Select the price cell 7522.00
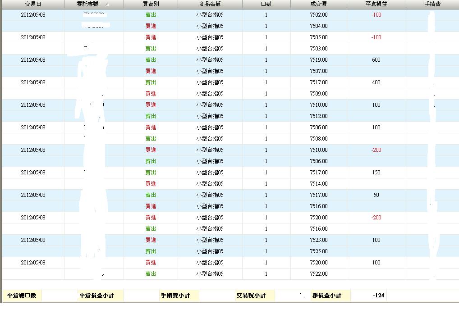The height and width of the screenshot is (314, 459). 318,273
